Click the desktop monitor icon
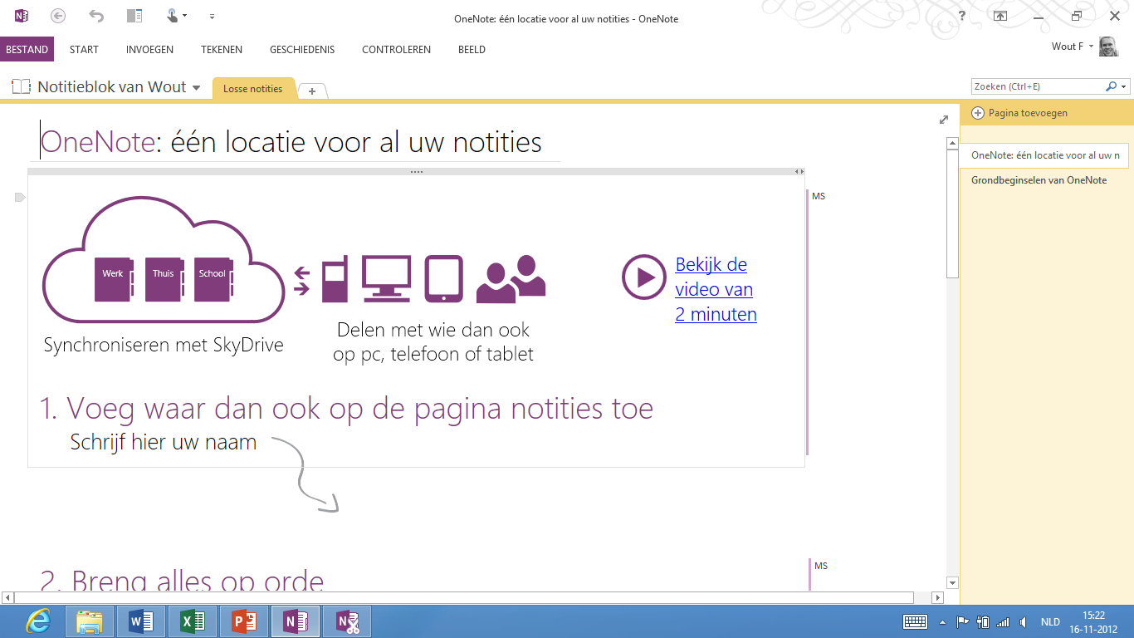The width and height of the screenshot is (1134, 638). point(386,278)
